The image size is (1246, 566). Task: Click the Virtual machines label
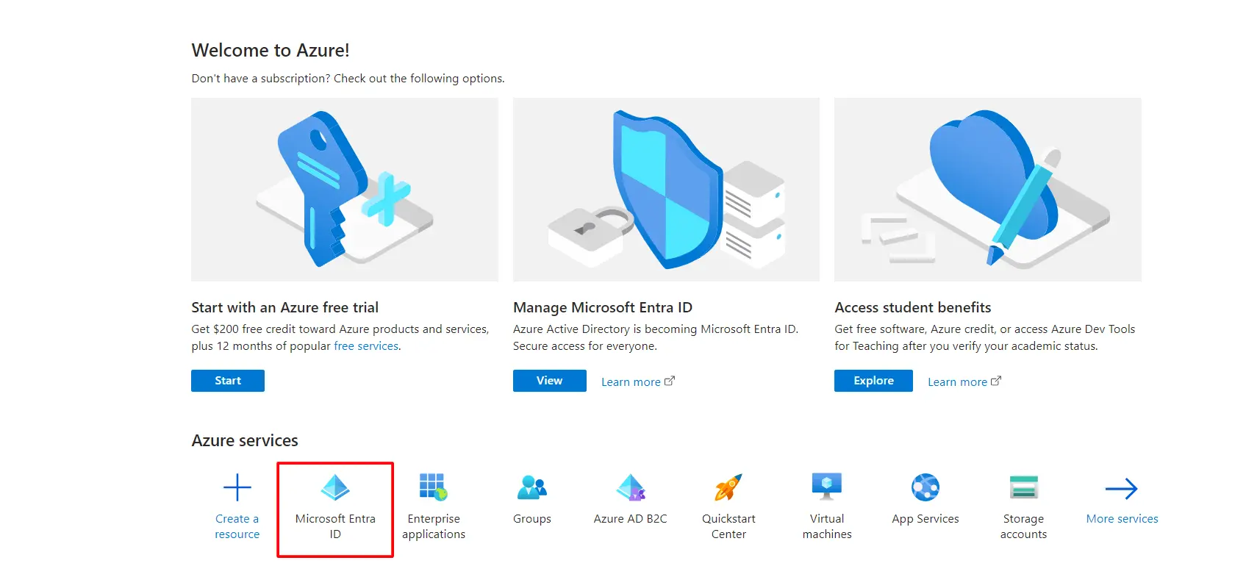click(827, 526)
